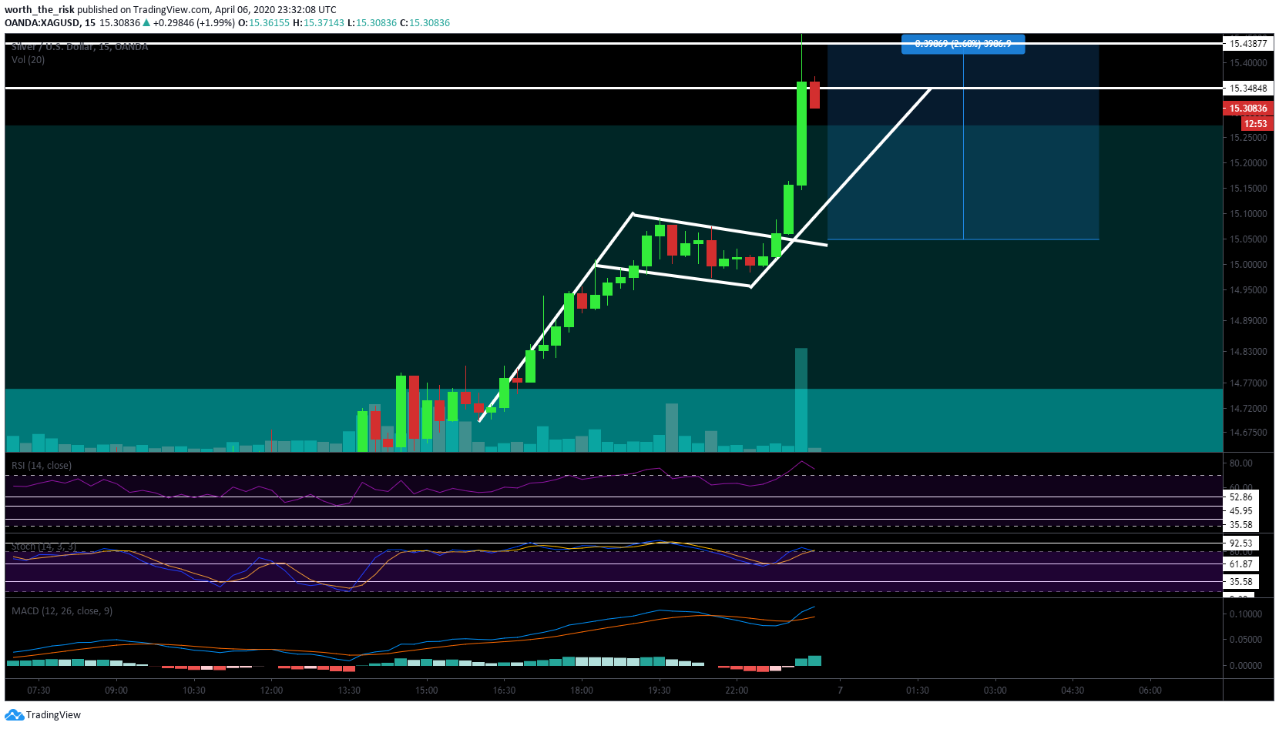The image size is (1279, 729).
Task: Click the 04:30 time axis label
Action: pyautogui.click(x=1073, y=691)
